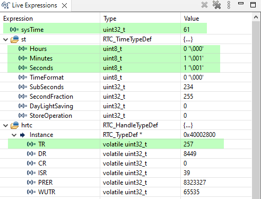Click the Value column header
This screenshot has width=261, height=199.
pyautogui.click(x=192, y=19)
